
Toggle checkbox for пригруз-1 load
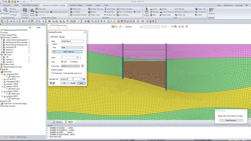tap(2, 60)
